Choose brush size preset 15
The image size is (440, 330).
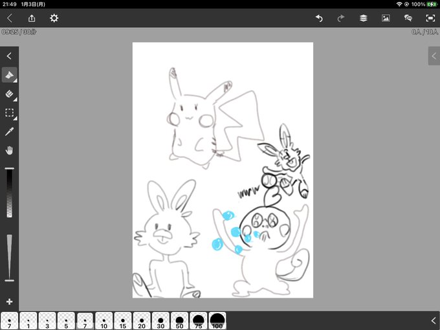[x=123, y=321]
